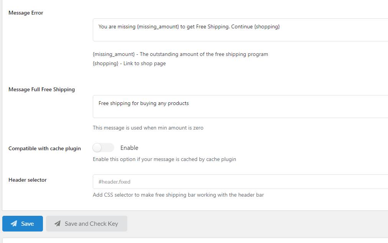
Task: Click the {shopping} token in Message Error text
Action: 267,27
